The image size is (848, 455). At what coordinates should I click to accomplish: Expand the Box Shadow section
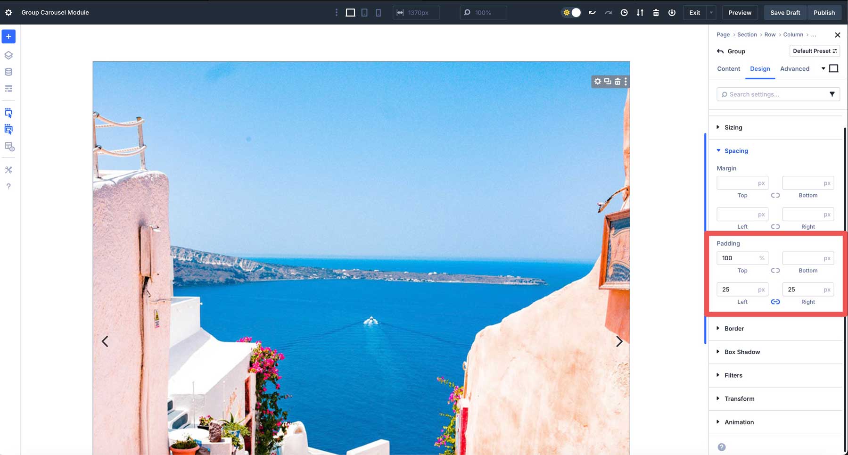pyautogui.click(x=742, y=352)
